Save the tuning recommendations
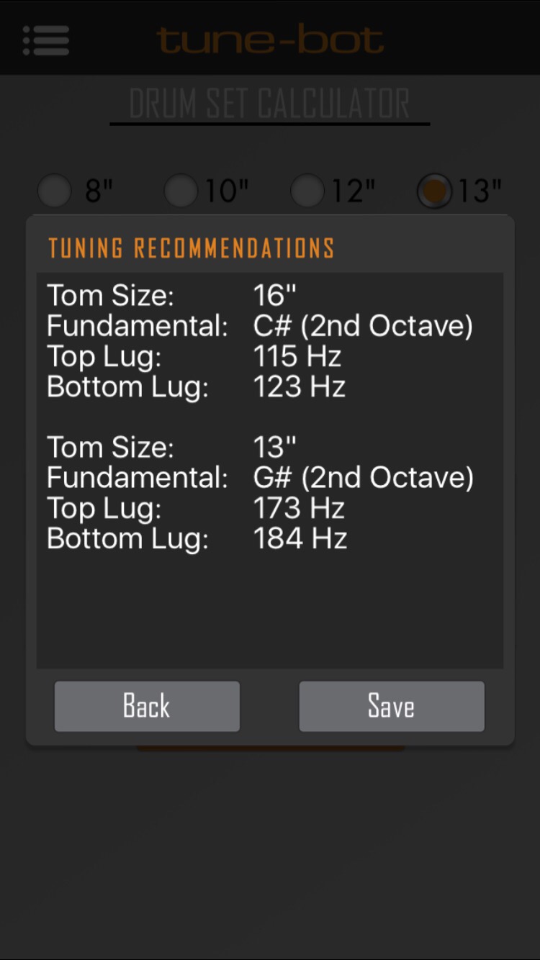The width and height of the screenshot is (540, 960). [x=392, y=706]
